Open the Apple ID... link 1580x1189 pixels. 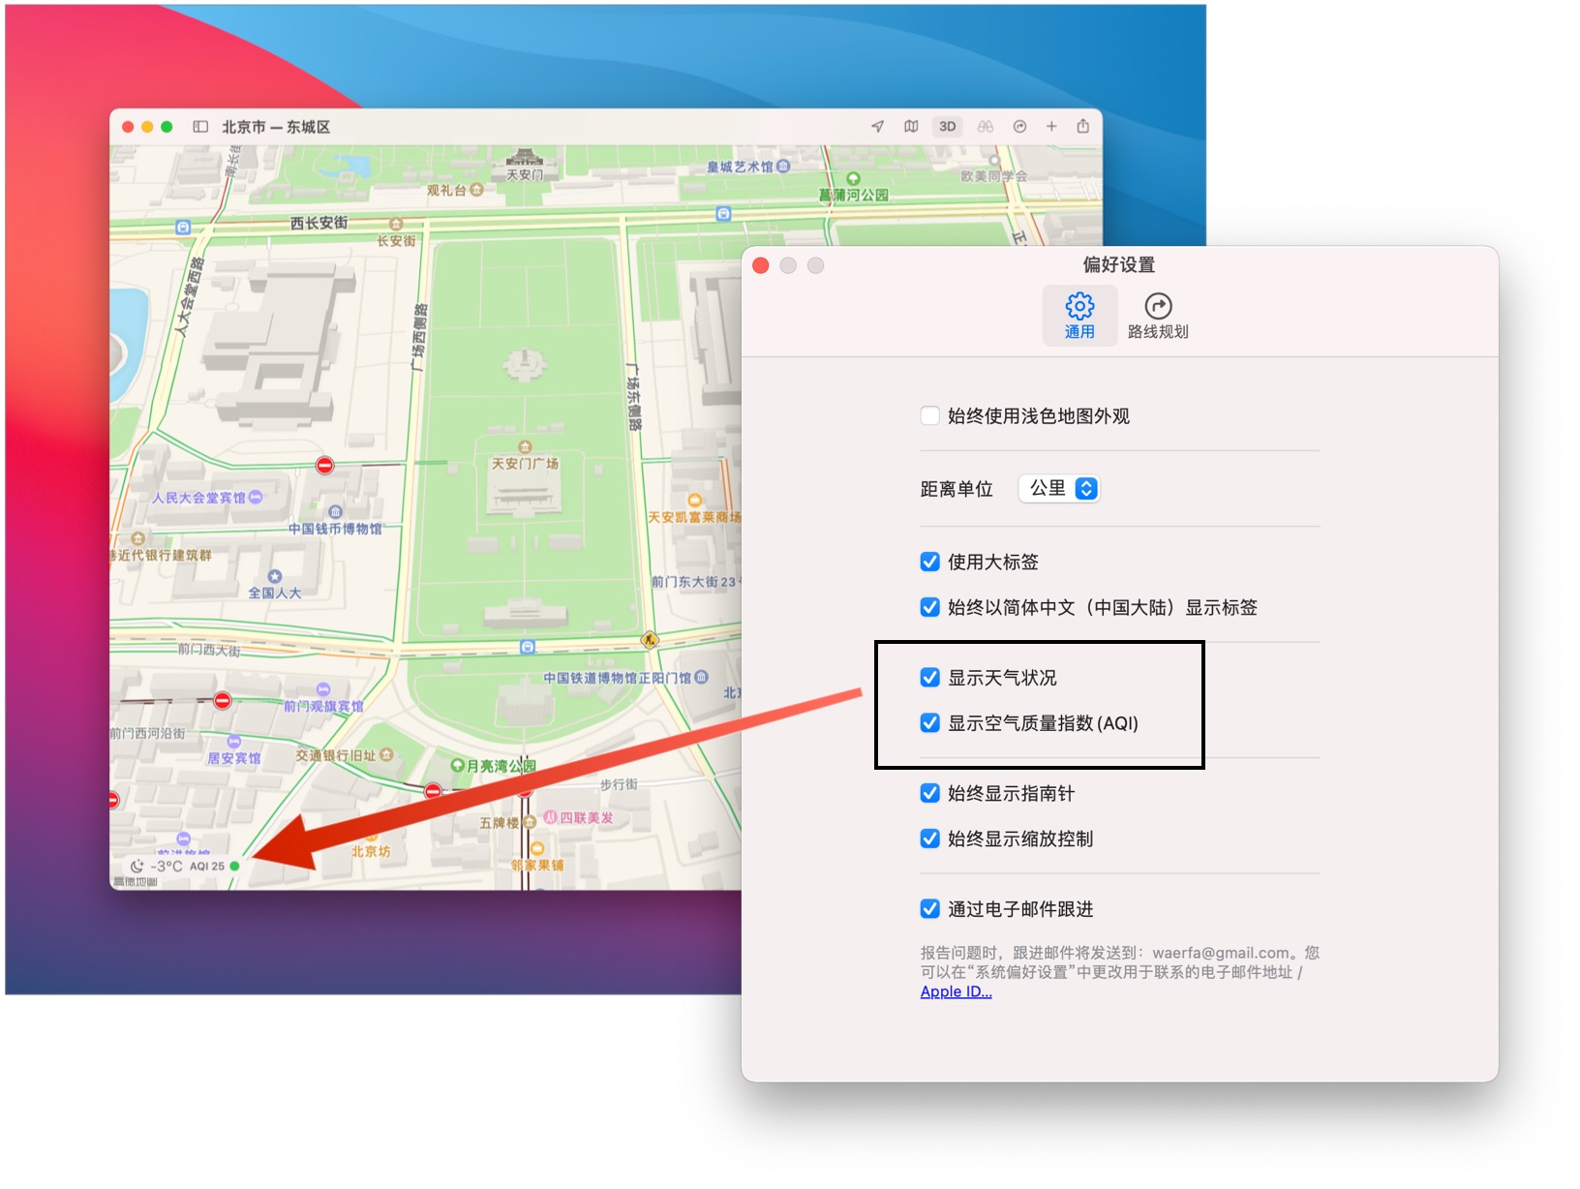[x=956, y=991]
